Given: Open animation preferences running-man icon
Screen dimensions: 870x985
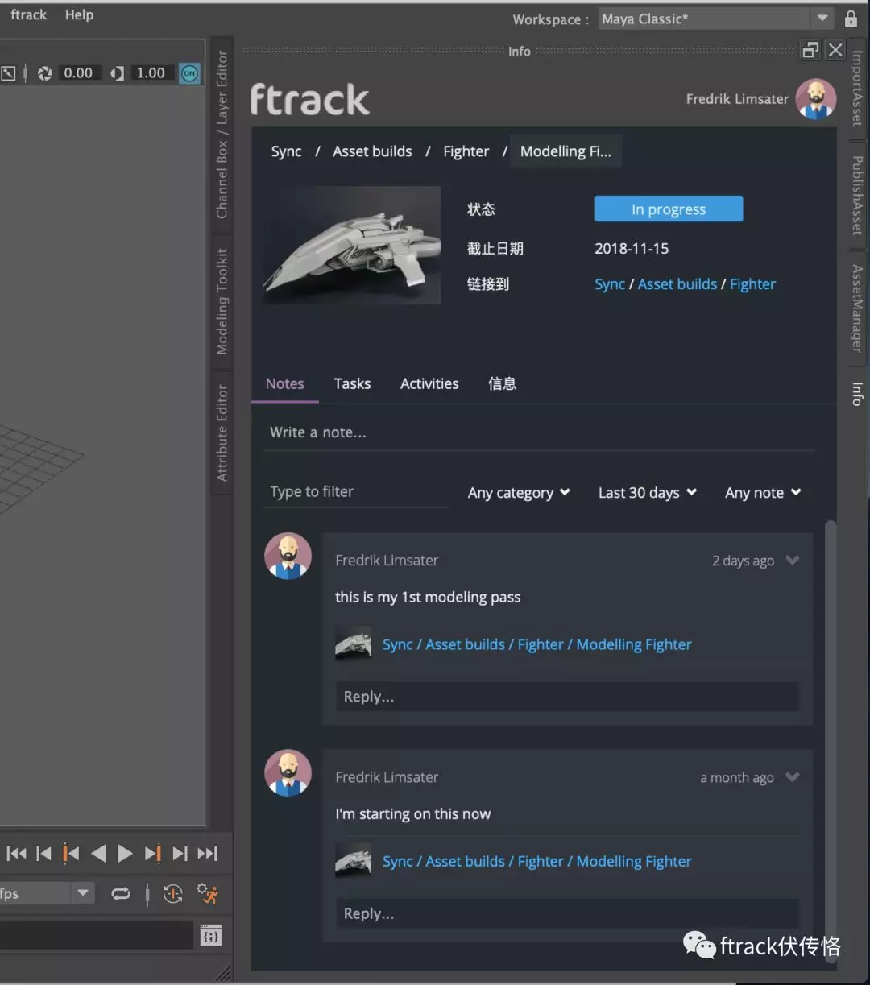Looking at the screenshot, I should (207, 894).
